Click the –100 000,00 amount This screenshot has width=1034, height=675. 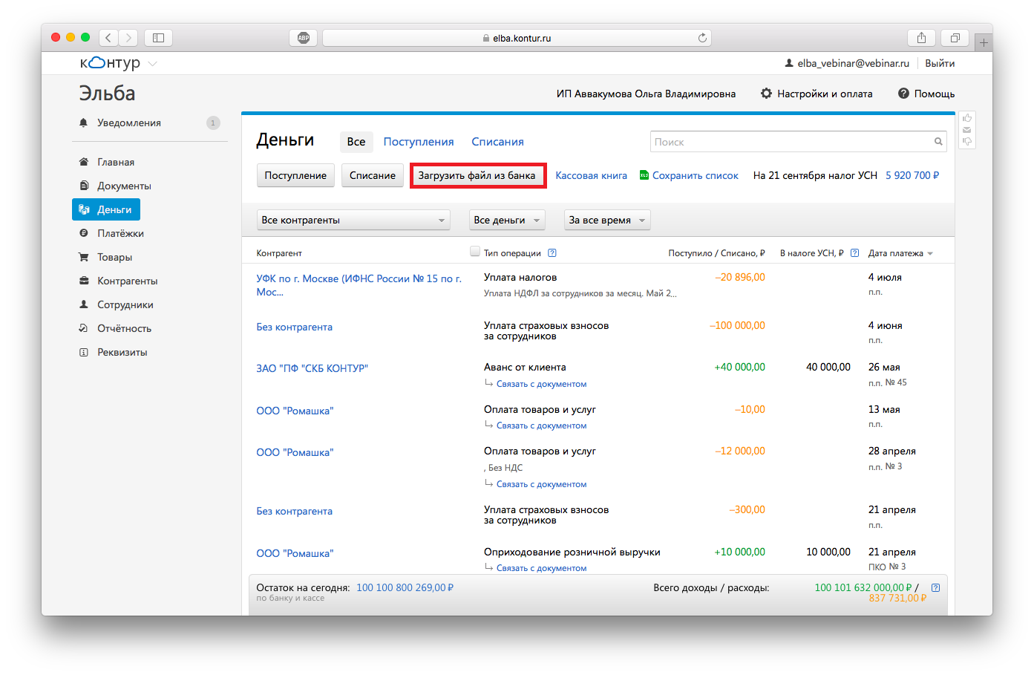(737, 325)
